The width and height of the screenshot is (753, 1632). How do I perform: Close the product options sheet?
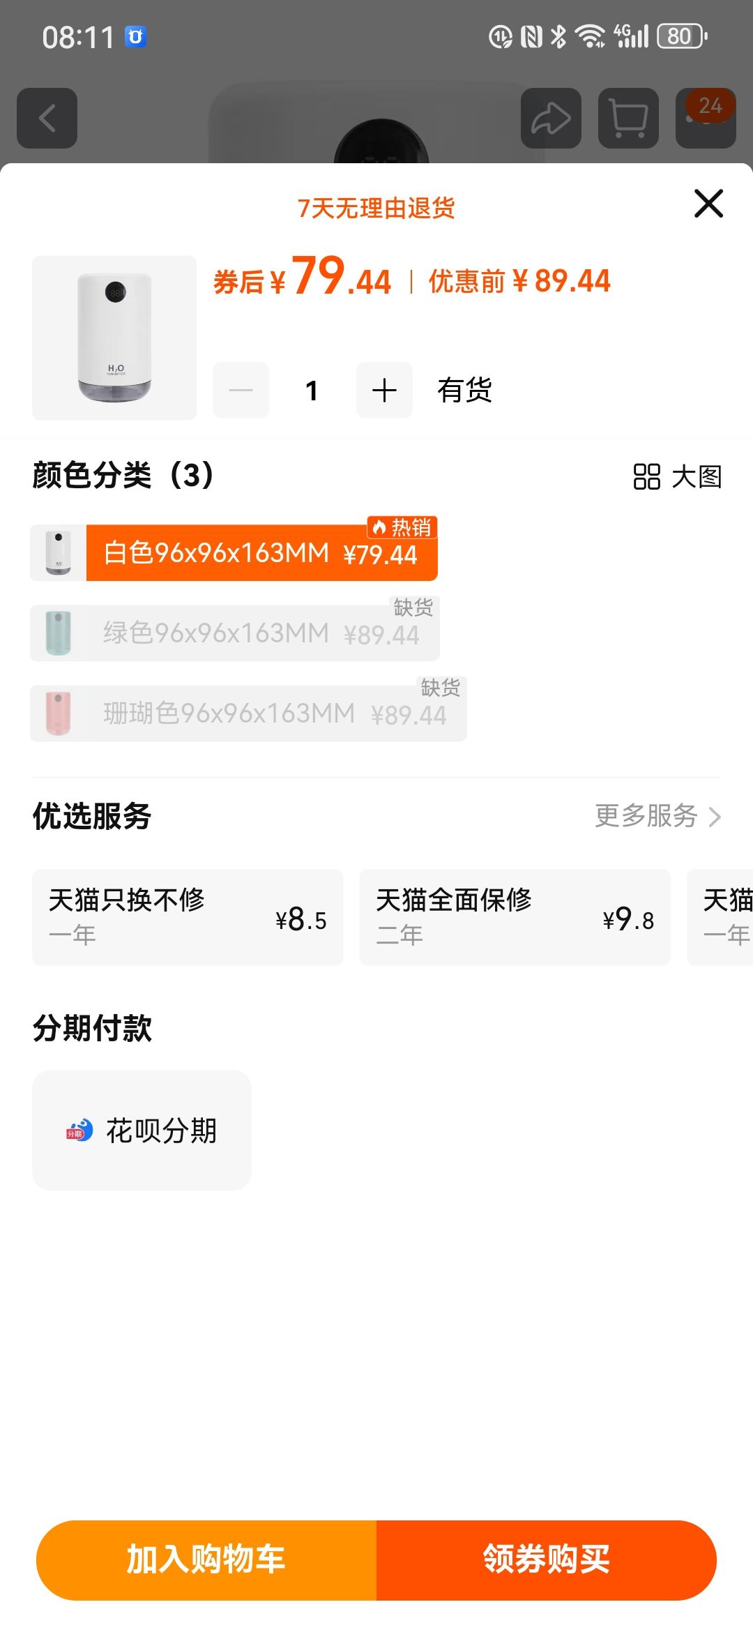[708, 204]
